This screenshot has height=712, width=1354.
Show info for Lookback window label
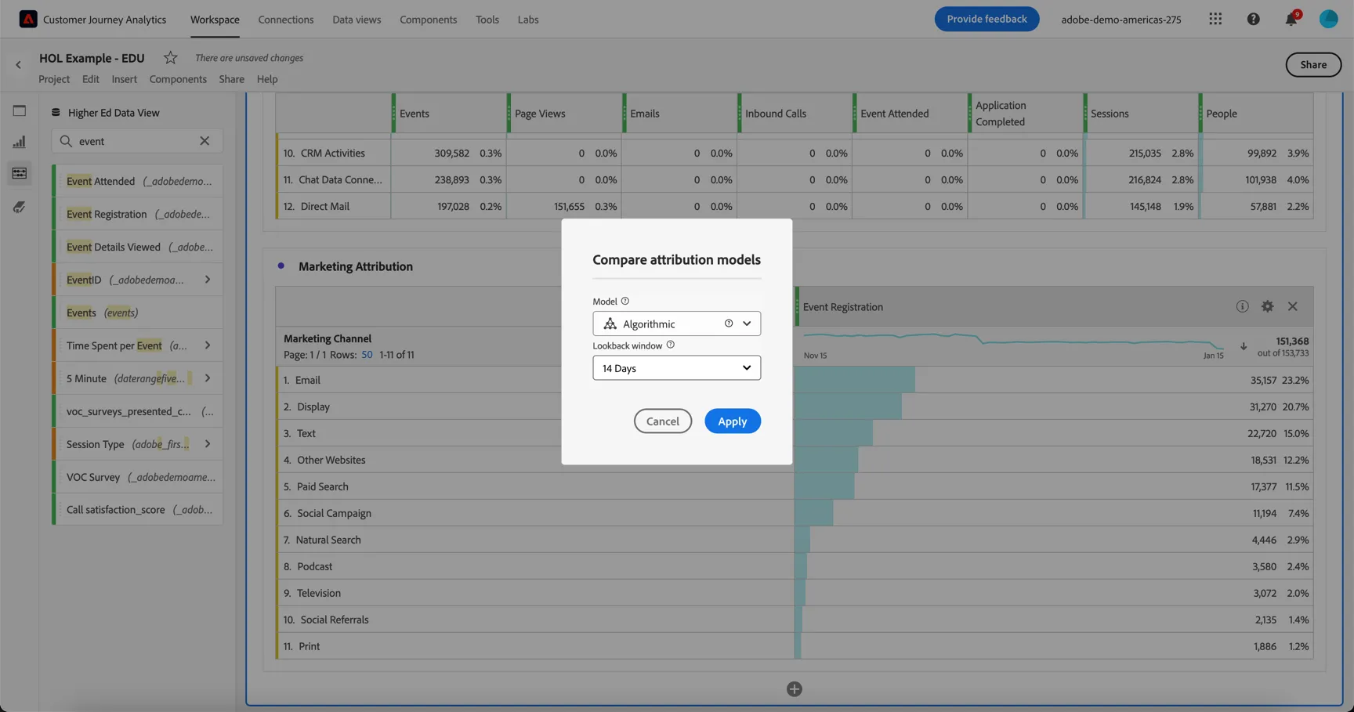[x=670, y=345]
